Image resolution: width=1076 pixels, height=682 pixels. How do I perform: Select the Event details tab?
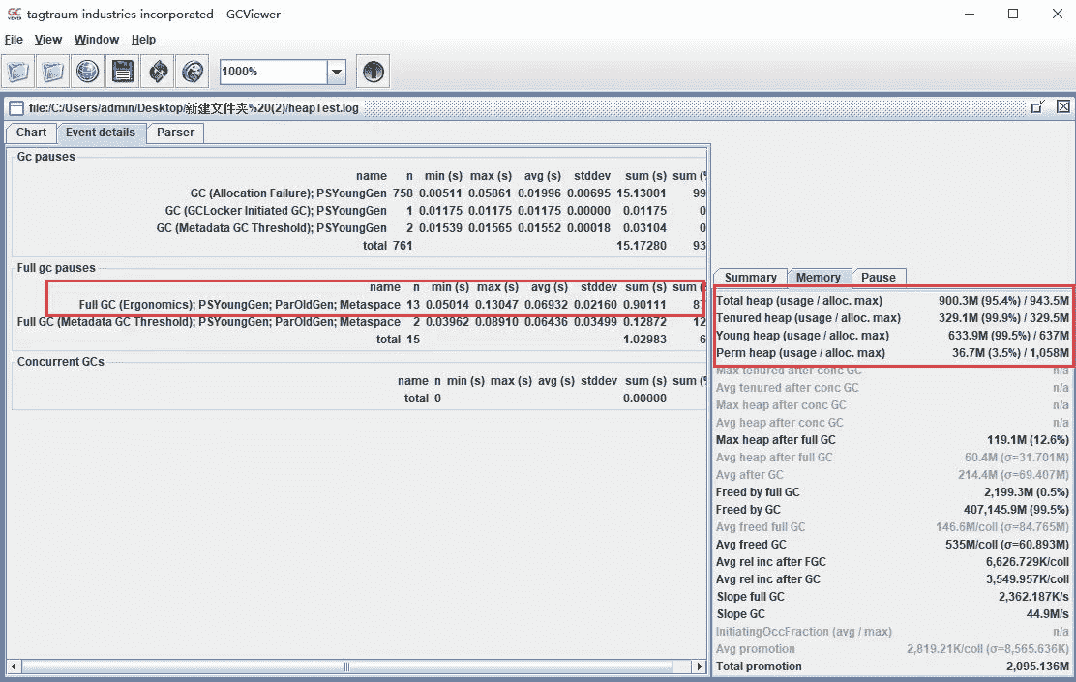pyautogui.click(x=101, y=133)
